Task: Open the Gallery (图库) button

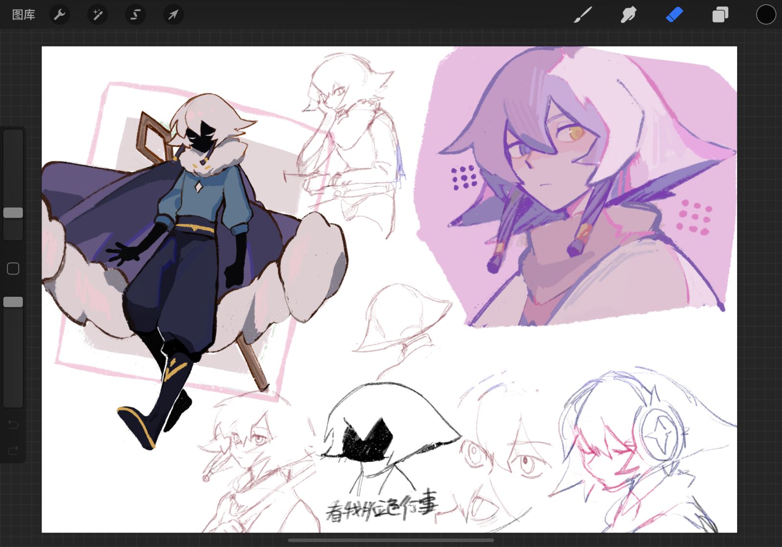Action: click(23, 15)
